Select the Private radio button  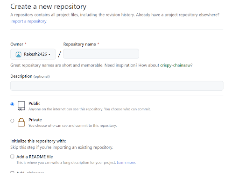pos(12,121)
